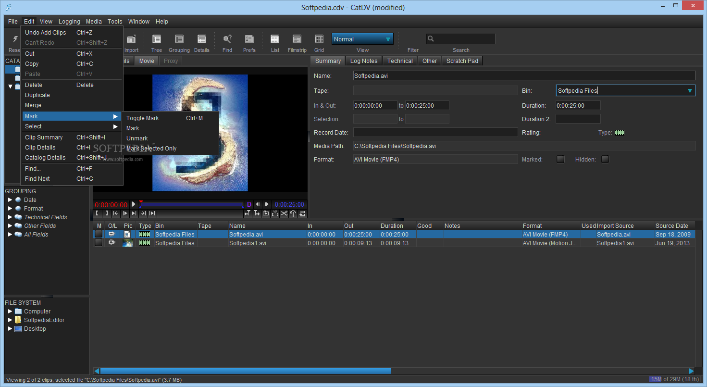
Task: Click the purple D button on player
Action: pos(249,204)
